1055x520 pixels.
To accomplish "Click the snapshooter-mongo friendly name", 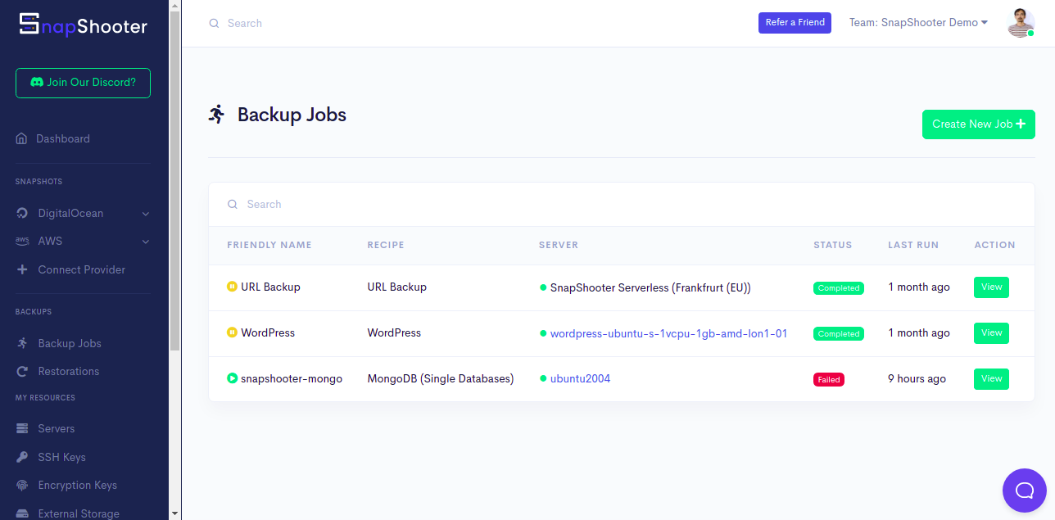I will [x=292, y=379].
